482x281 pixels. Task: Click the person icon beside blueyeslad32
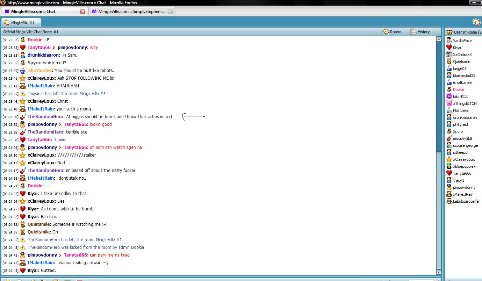click(x=449, y=75)
